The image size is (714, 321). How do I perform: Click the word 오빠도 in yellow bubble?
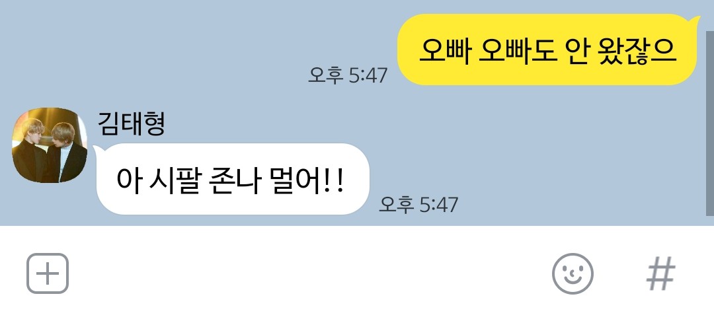518,50
